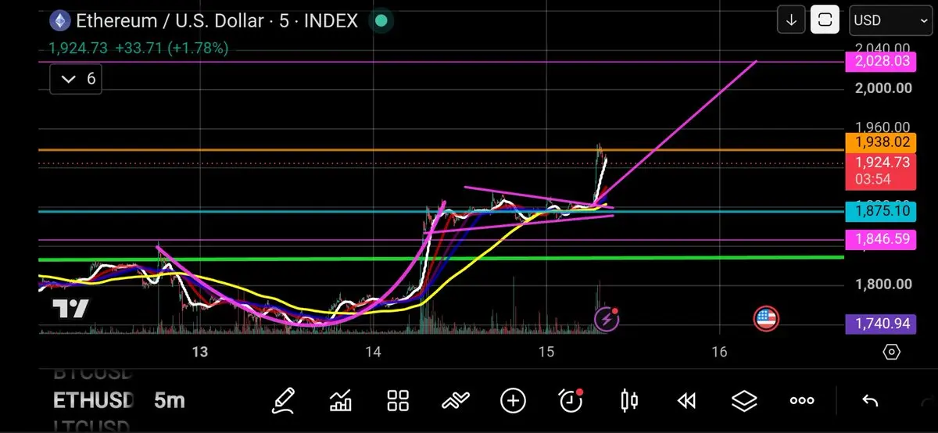
Task: Change chart type with candlestick icon
Action: (628, 401)
